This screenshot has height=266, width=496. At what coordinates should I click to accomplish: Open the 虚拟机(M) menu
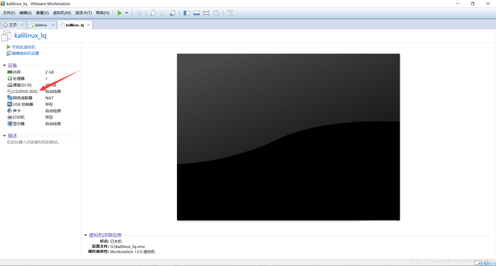coord(62,13)
